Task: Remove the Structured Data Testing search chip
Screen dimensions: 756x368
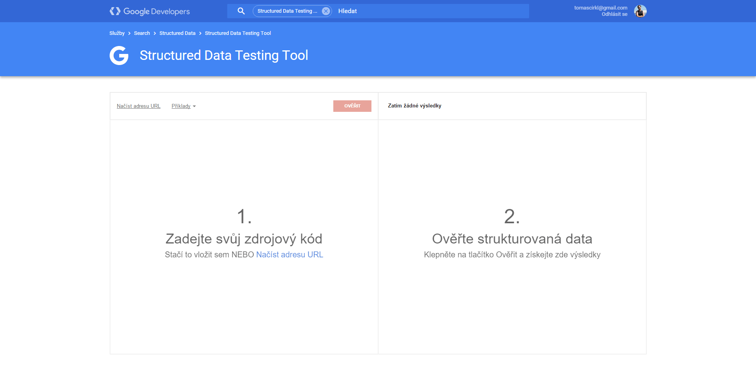Action: click(326, 11)
